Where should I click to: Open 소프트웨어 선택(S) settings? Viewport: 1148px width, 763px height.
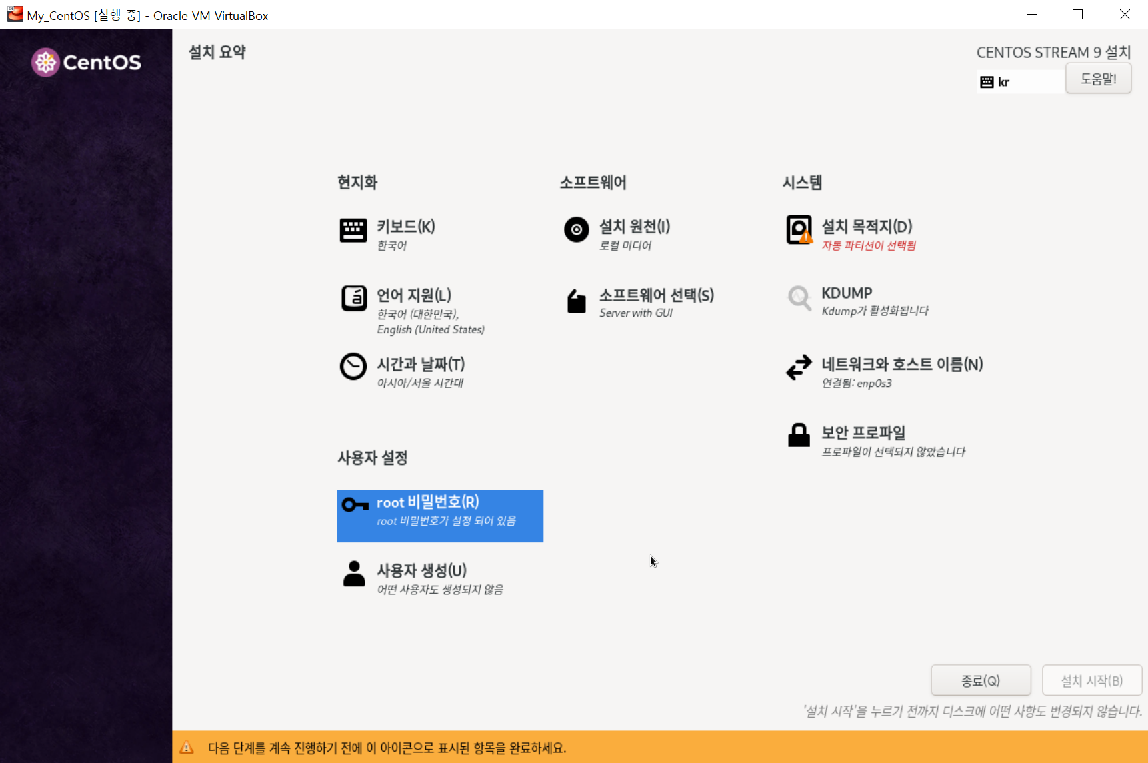click(x=657, y=295)
